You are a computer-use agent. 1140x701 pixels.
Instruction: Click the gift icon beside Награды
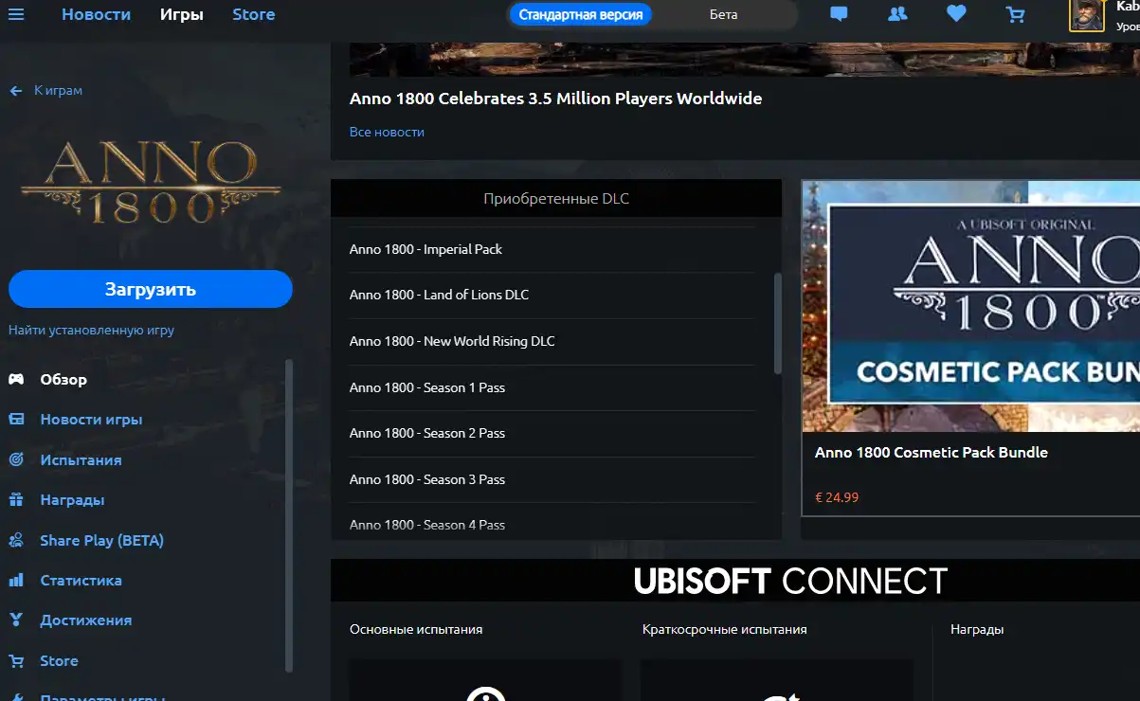click(x=16, y=500)
